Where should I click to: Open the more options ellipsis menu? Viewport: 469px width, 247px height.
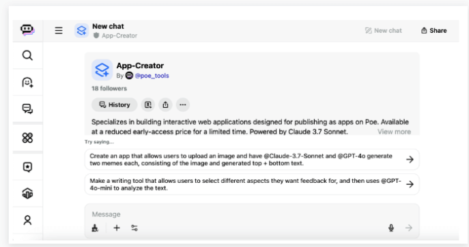(x=183, y=104)
